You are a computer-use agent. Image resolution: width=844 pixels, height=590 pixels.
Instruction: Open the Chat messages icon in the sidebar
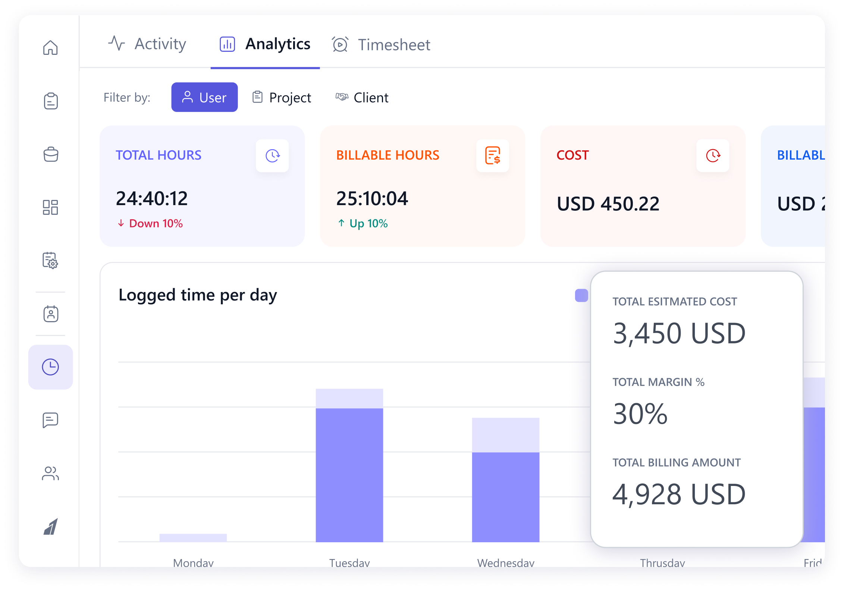(x=51, y=420)
